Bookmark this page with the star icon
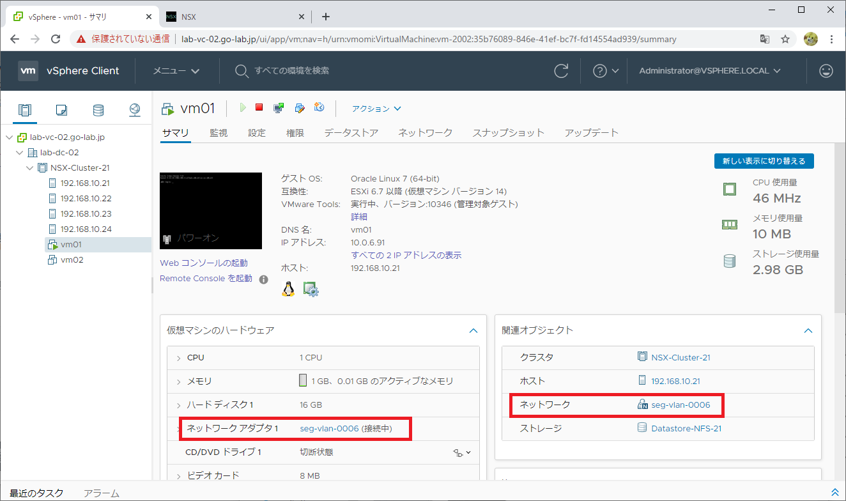Screen dimensions: 846x501 point(785,39)
